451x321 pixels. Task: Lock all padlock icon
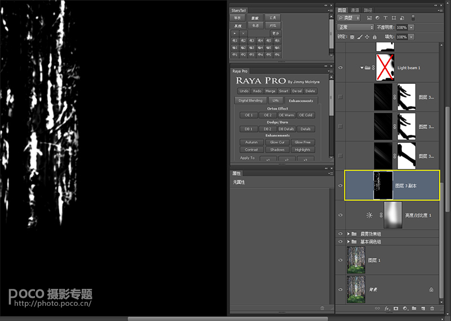[x=374, y=37]
